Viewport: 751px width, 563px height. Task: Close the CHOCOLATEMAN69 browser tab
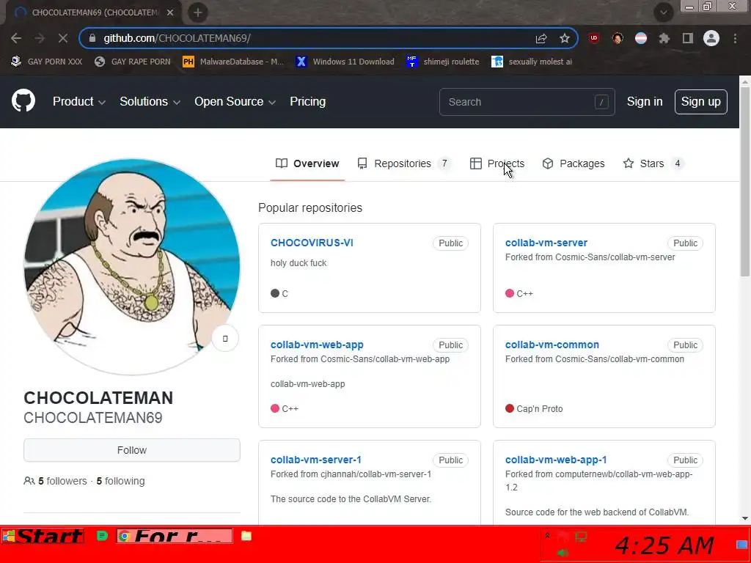[170, 12]
